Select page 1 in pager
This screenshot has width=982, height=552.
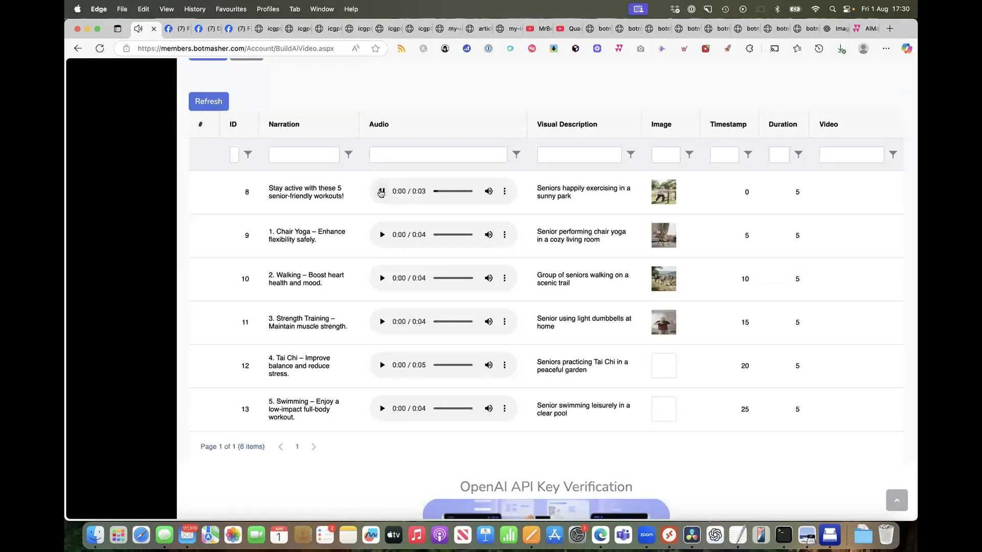297,447
